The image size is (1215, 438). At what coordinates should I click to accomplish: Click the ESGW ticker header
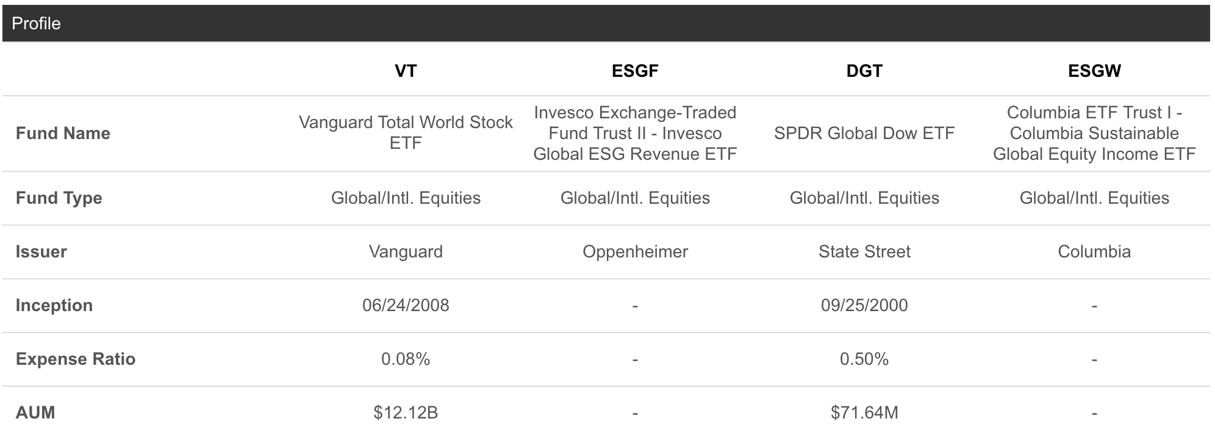[1094, 71]
